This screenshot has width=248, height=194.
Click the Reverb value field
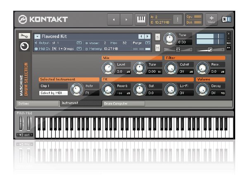tap(123, 93)
